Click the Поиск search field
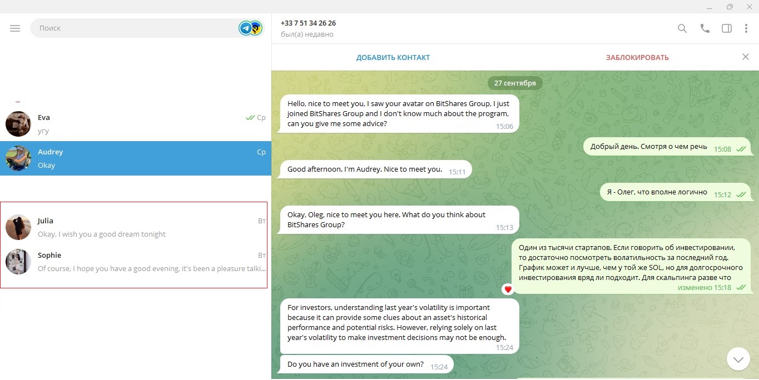This screenshot has height=380, width=759. coord(133,28)
